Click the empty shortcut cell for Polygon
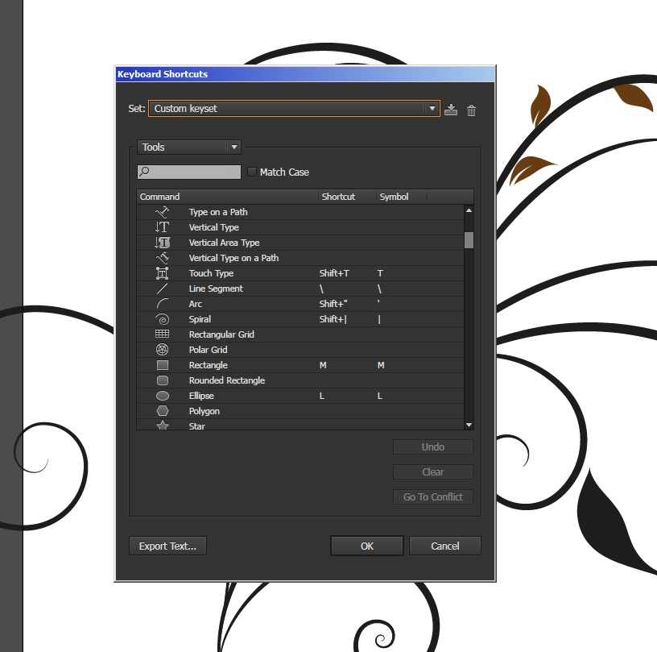Screen dimensions: 657x652 click(x=346, y=411)
